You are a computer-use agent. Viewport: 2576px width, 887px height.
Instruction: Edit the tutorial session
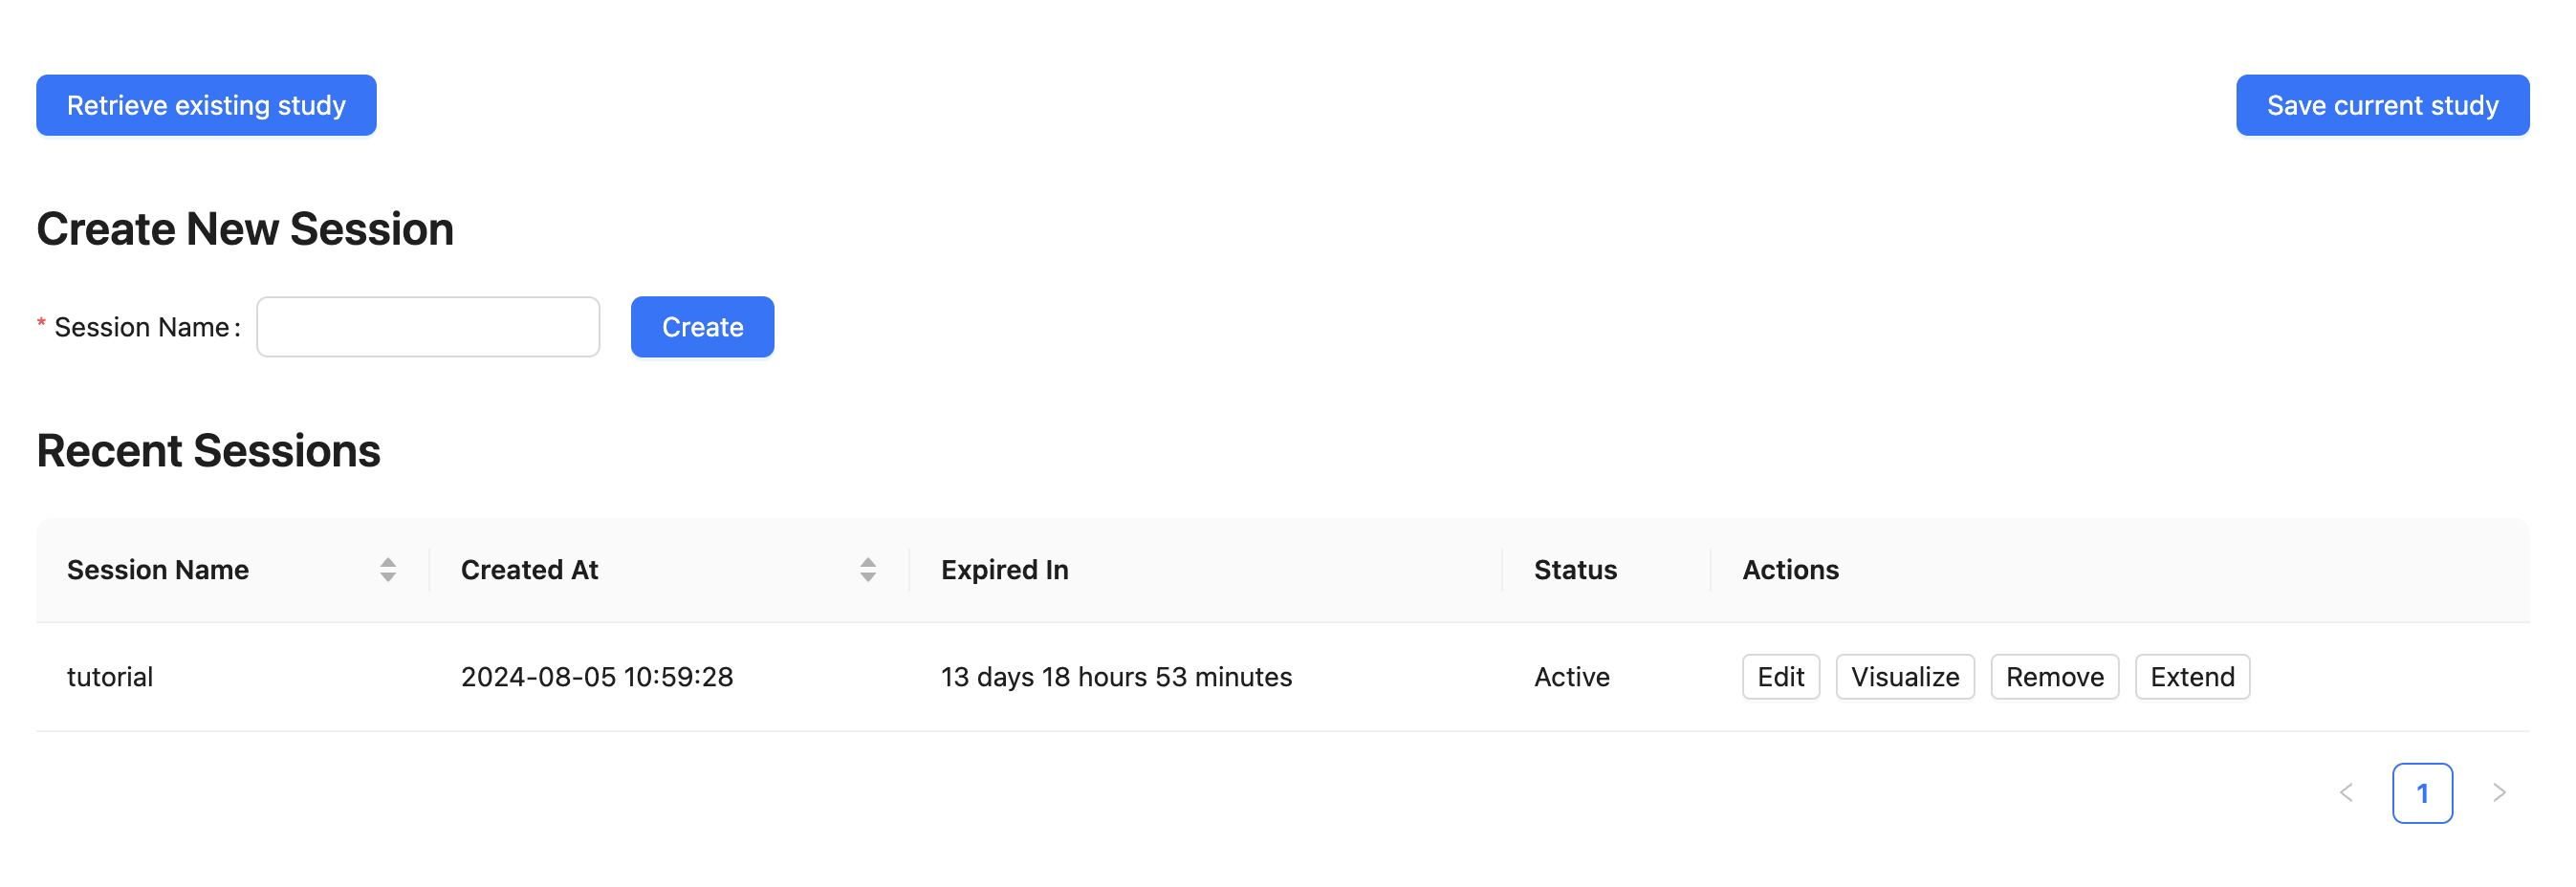(x=1779, y=677)
